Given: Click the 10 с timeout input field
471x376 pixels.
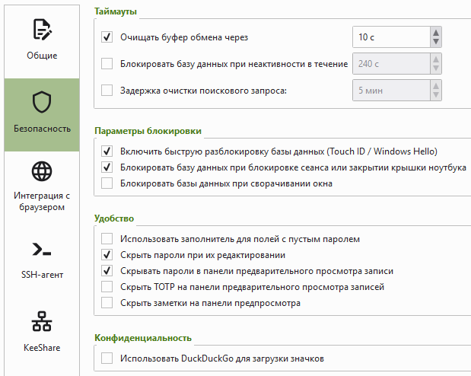Looking at the screenshot, I should pyautogui.click(x=390, y=37).
